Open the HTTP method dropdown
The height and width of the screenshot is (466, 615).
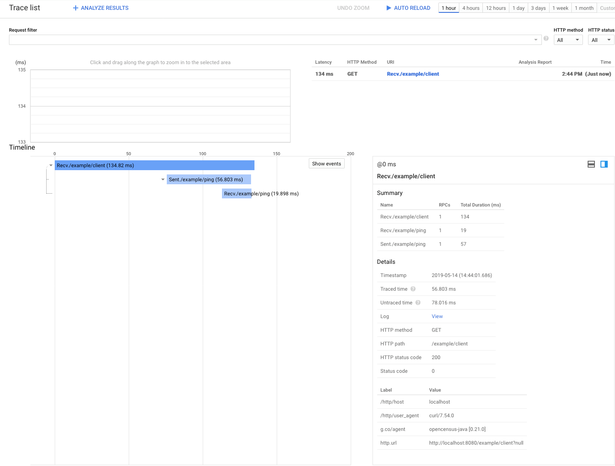coord(568,40)
